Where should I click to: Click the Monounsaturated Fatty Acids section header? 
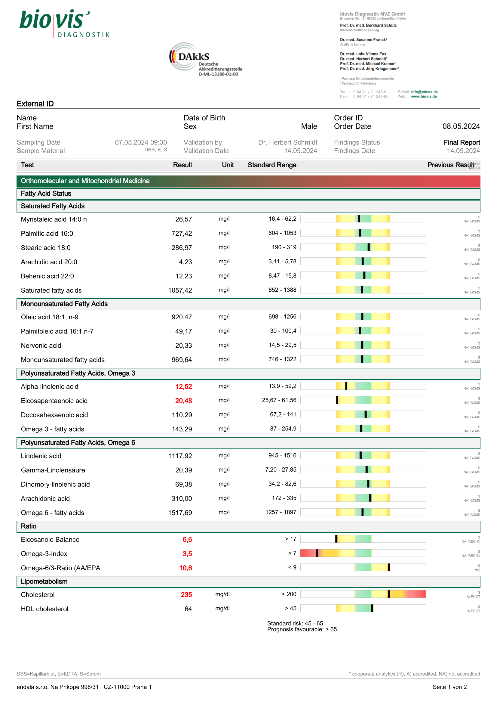click(64, 304)
